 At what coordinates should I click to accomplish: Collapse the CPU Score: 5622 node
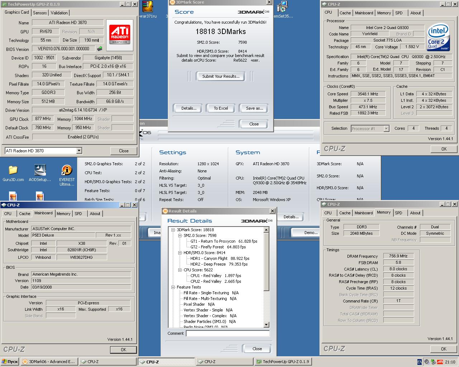[180, 270]
